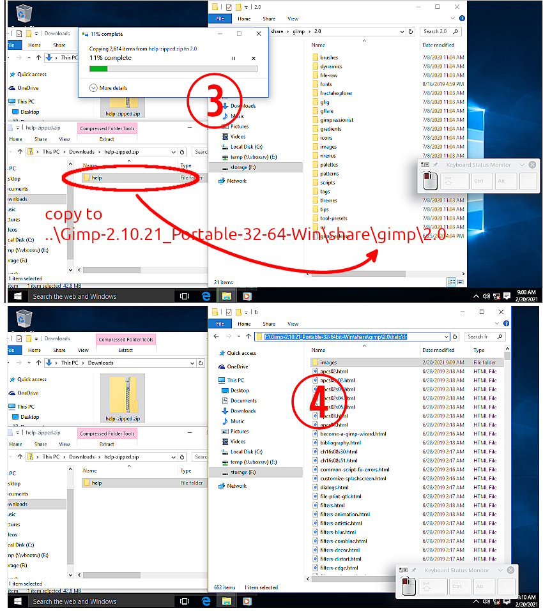543x611 pixels.
Task: Open Quick access in fr window navigation pane
Action: pos(238,354)
